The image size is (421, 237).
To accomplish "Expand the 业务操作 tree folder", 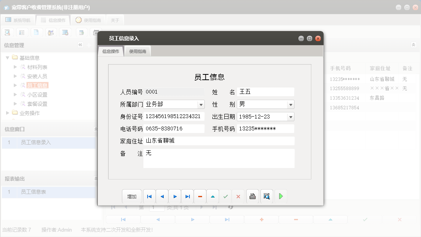I will click(x=7, y=113).
